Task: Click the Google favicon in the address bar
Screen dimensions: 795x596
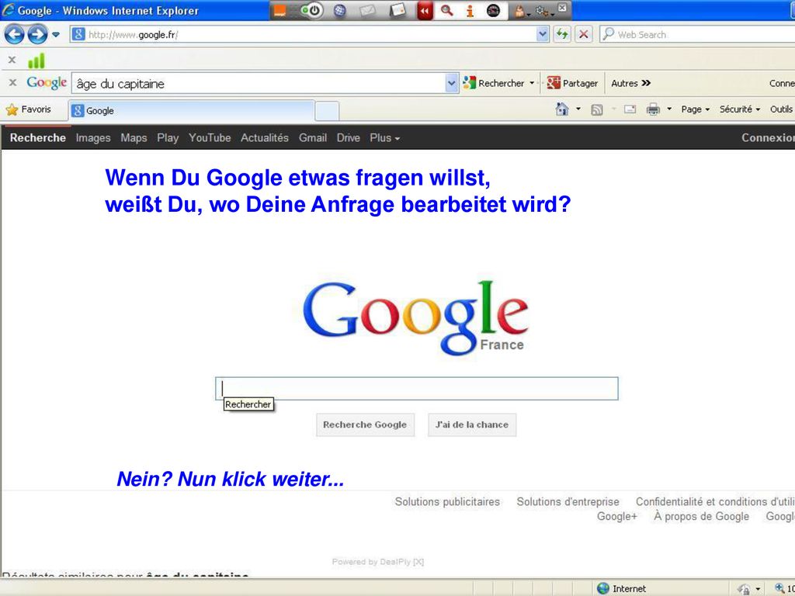Action: pos(78,34)
